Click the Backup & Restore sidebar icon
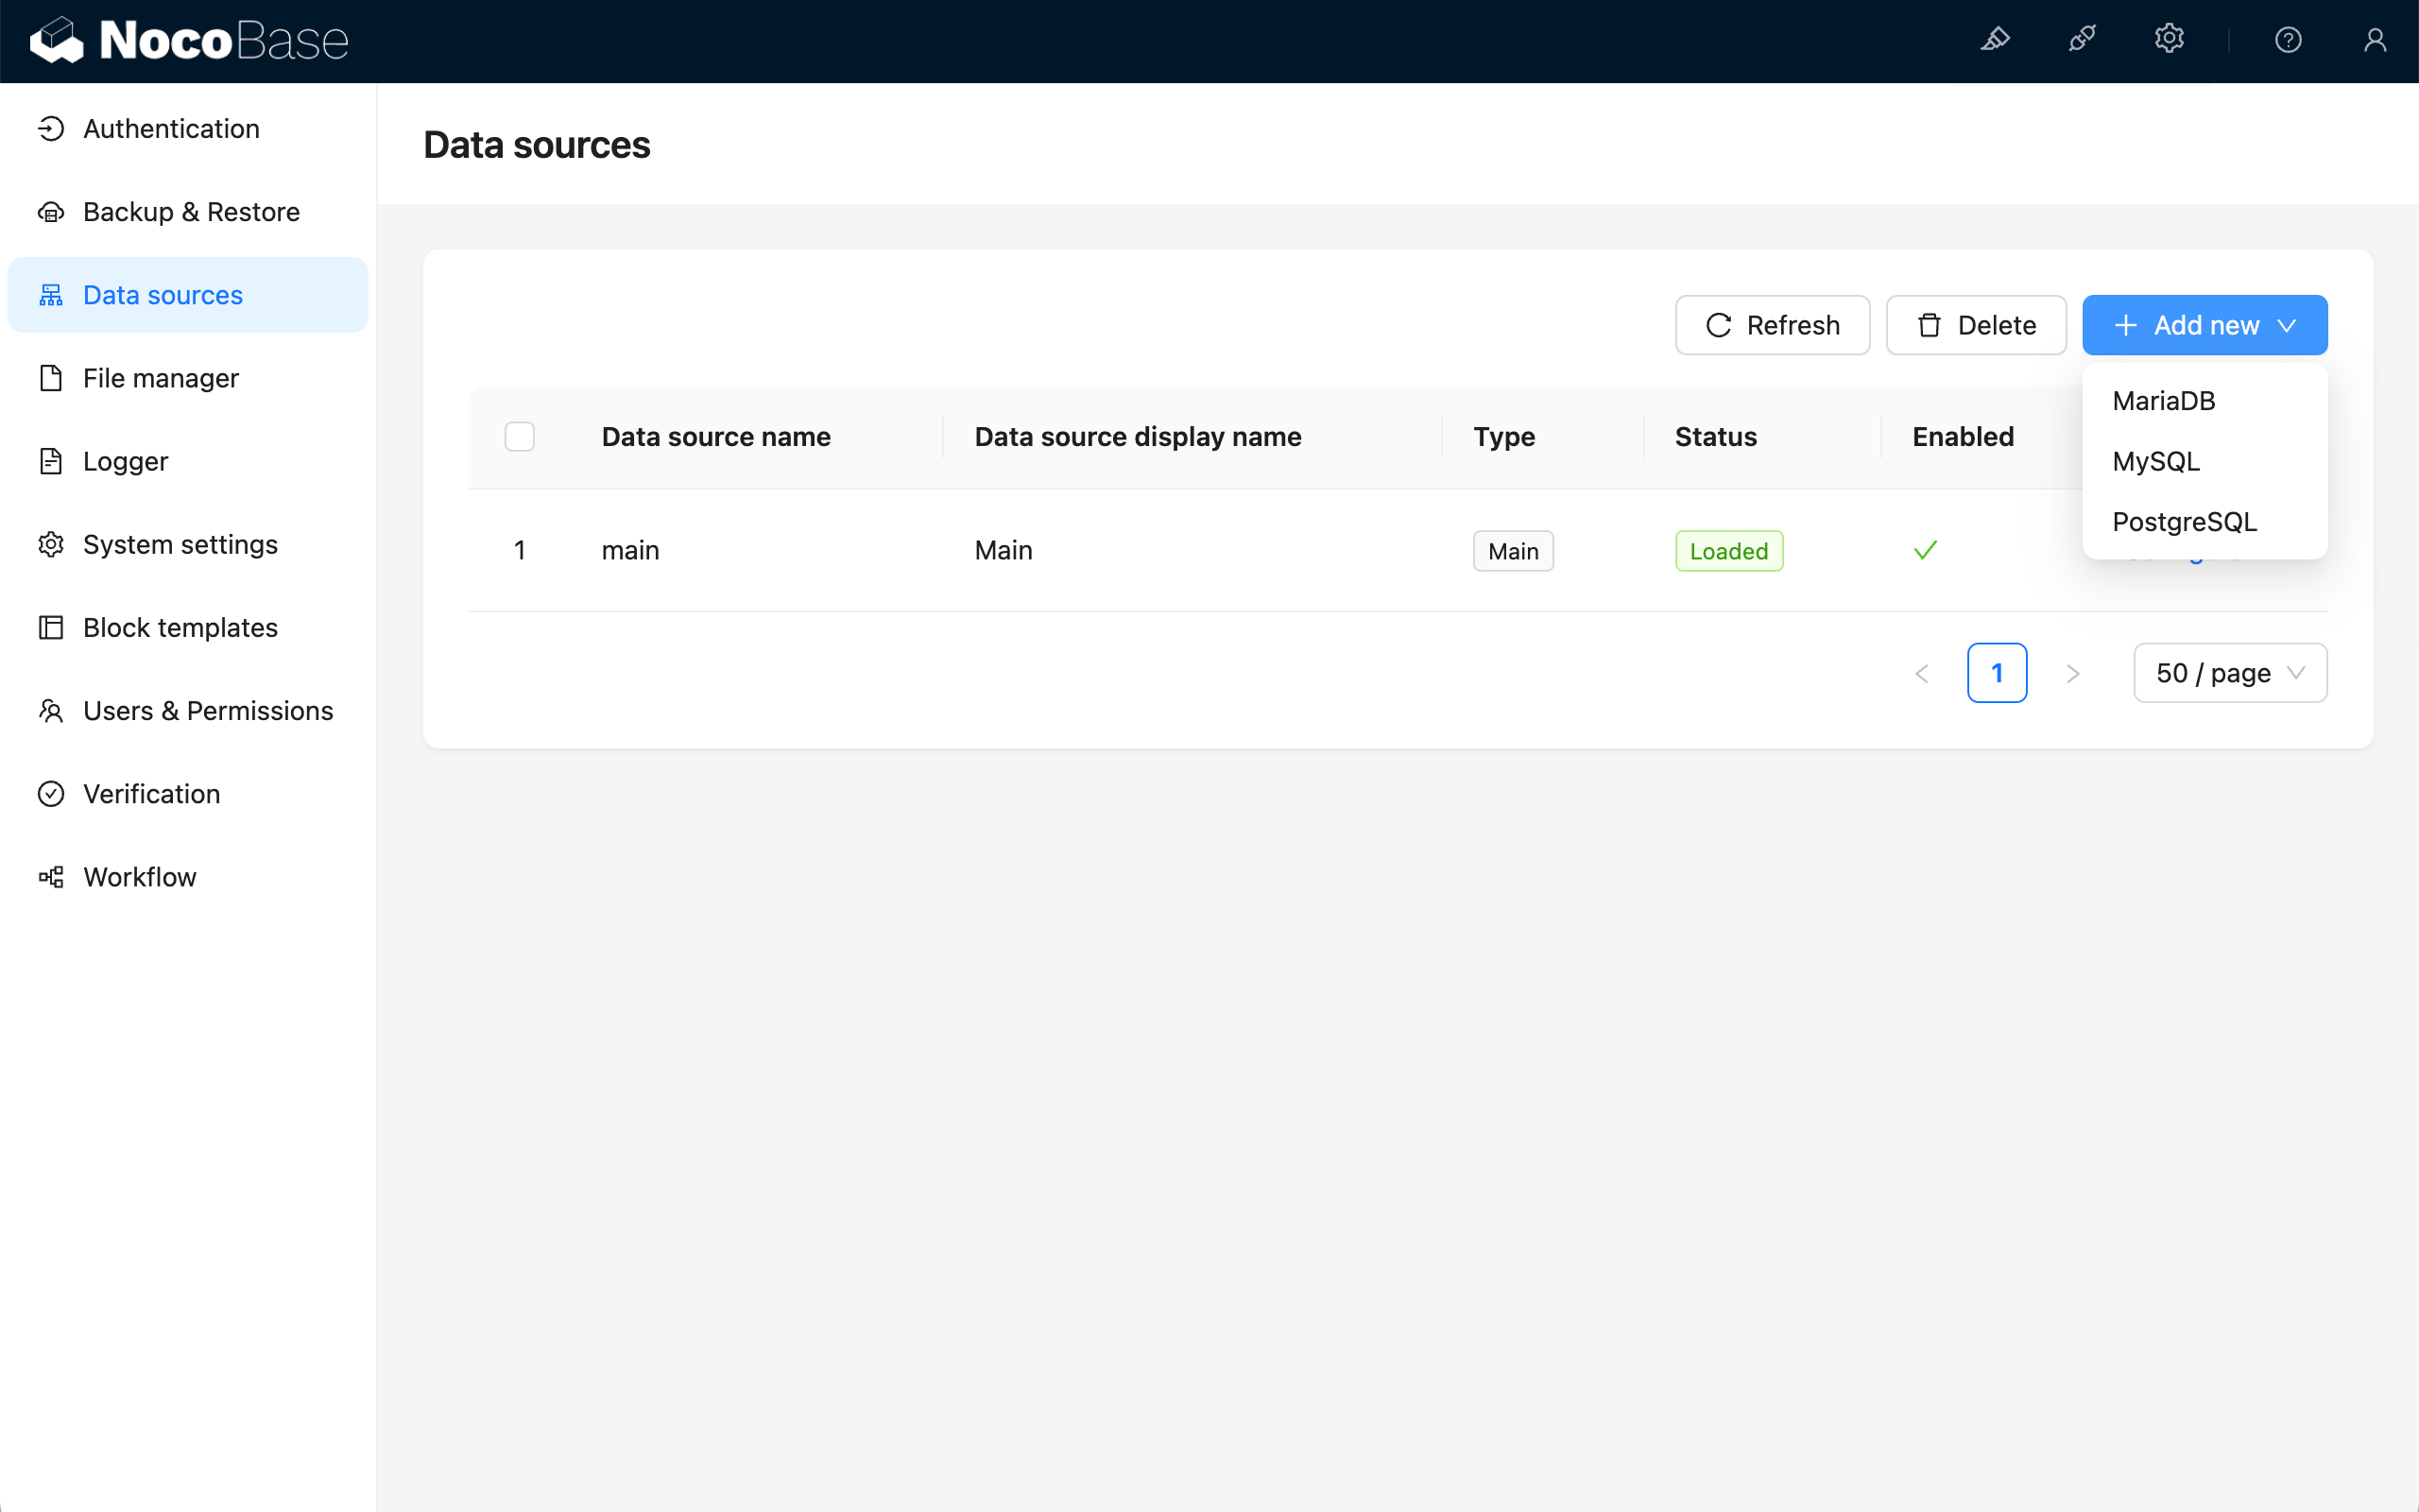 click(x=52, y=211)
